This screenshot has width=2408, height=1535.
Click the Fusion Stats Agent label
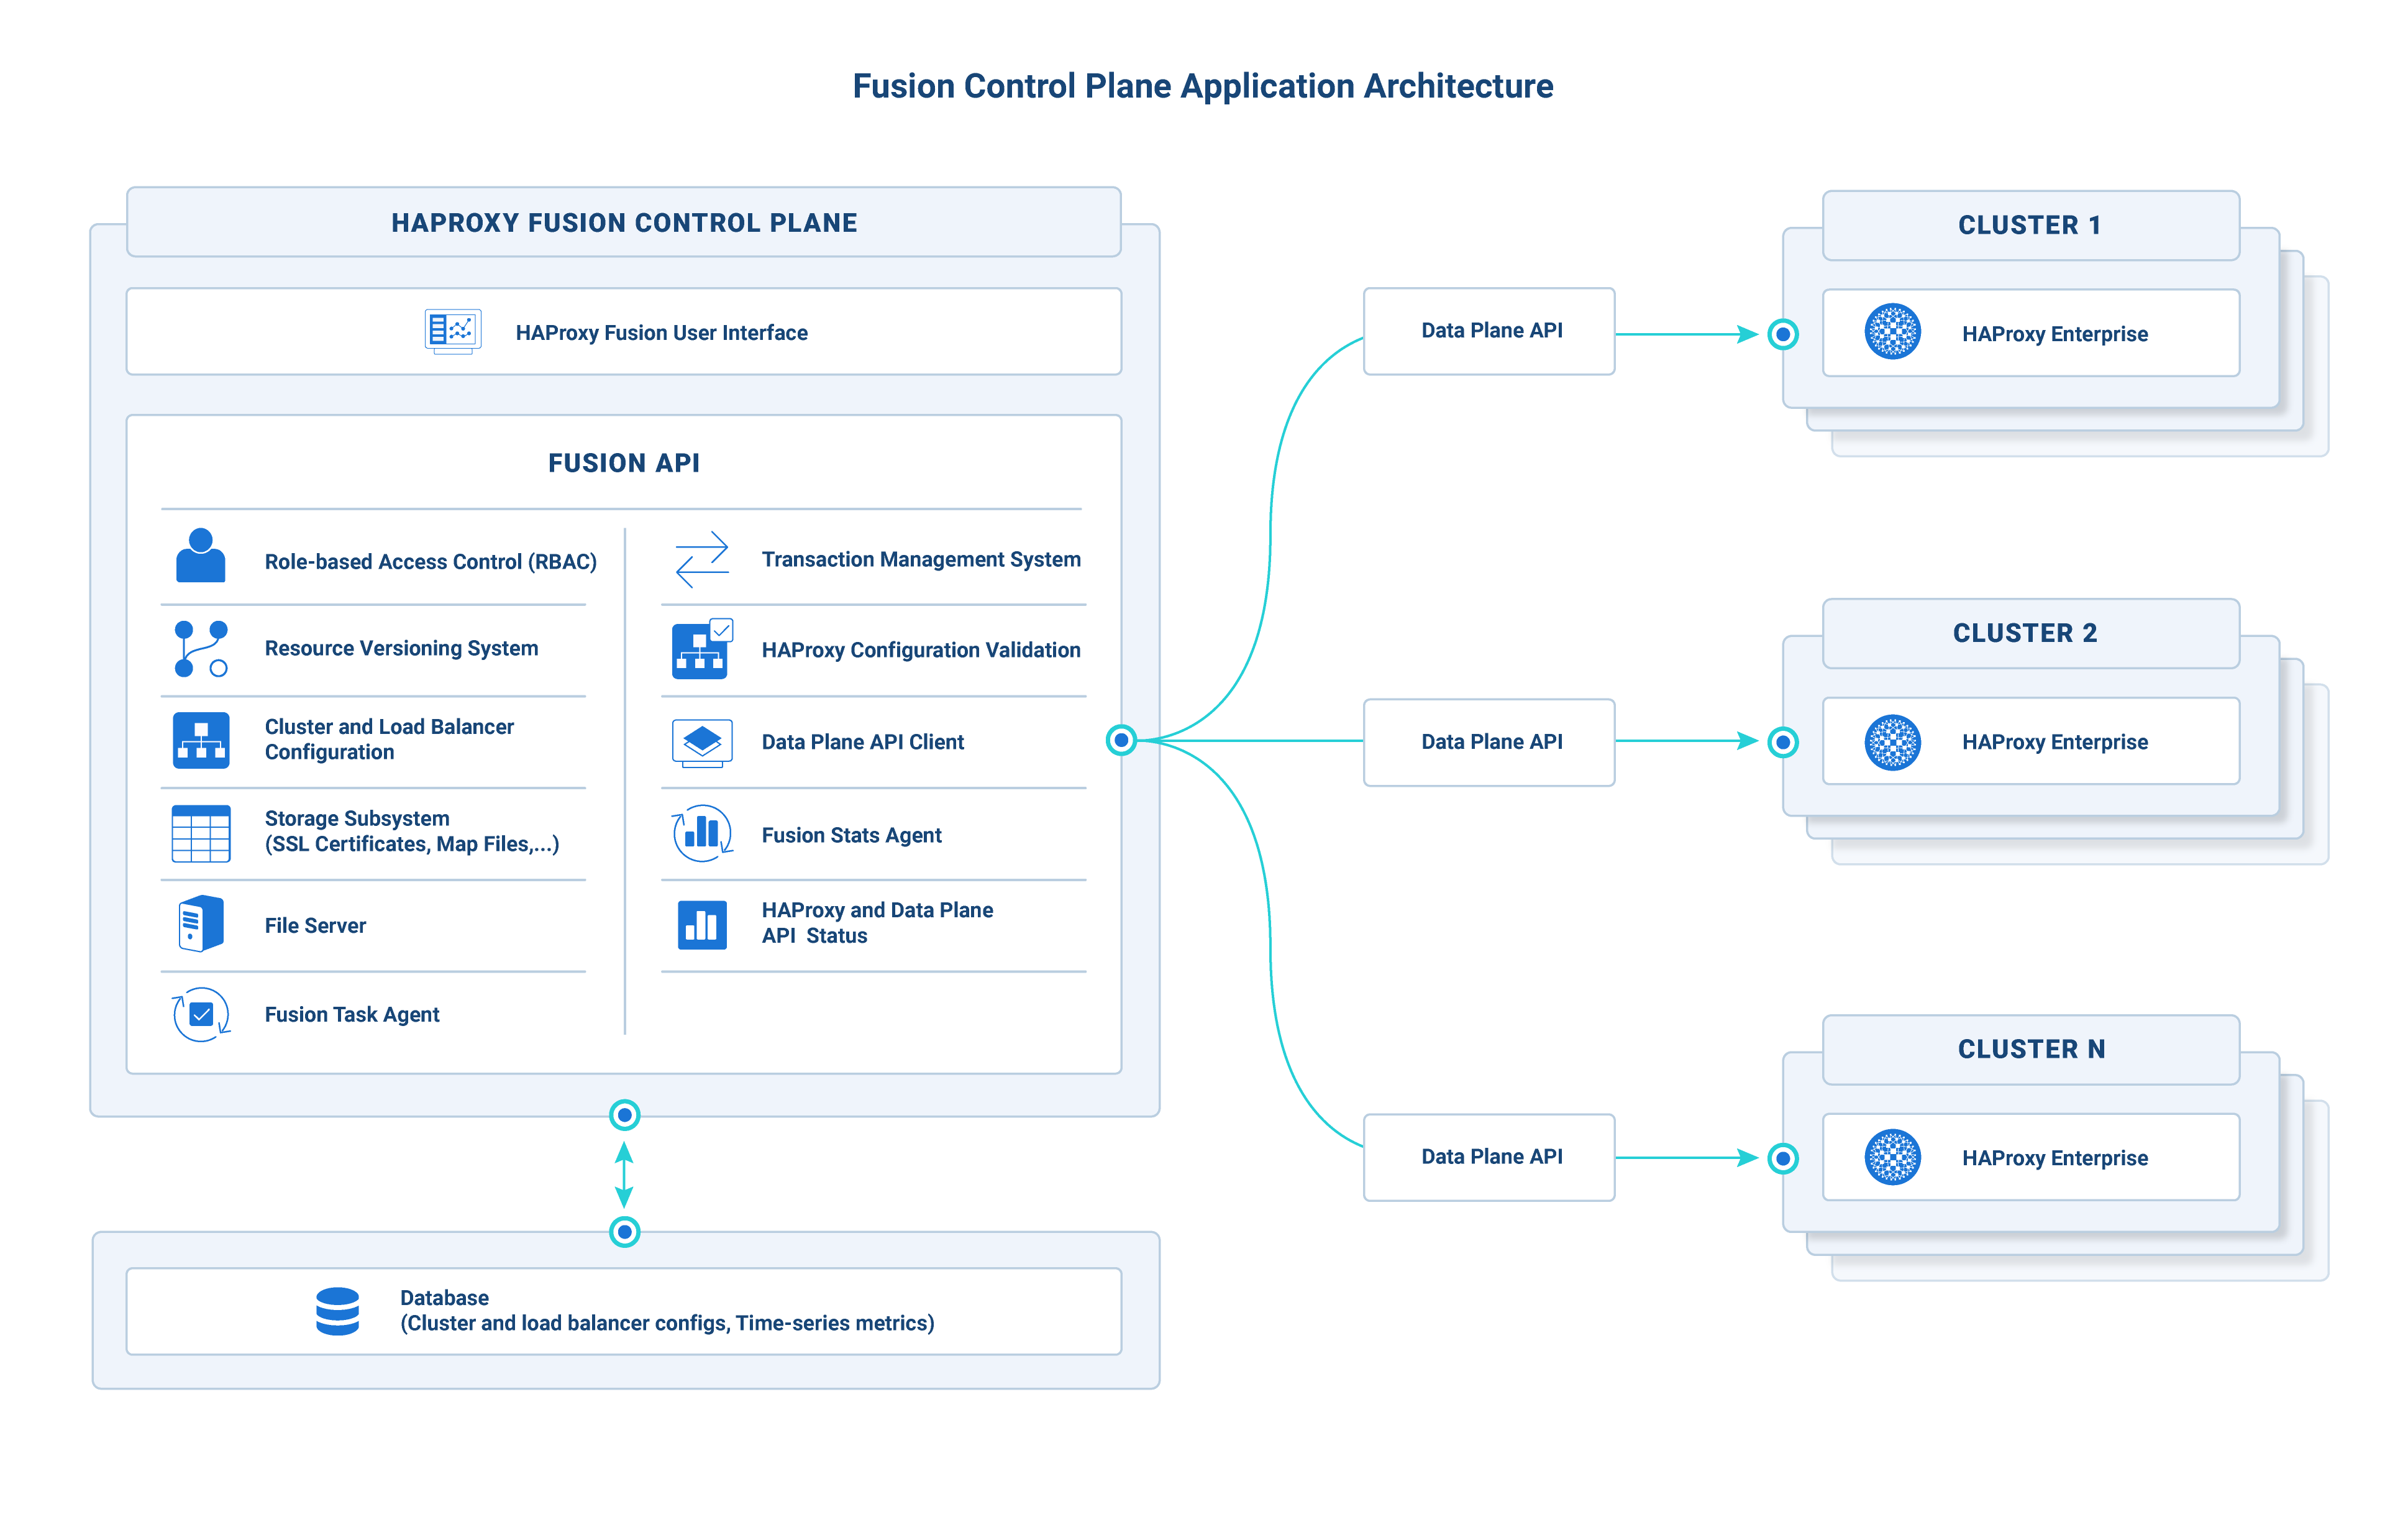point(852,835)
